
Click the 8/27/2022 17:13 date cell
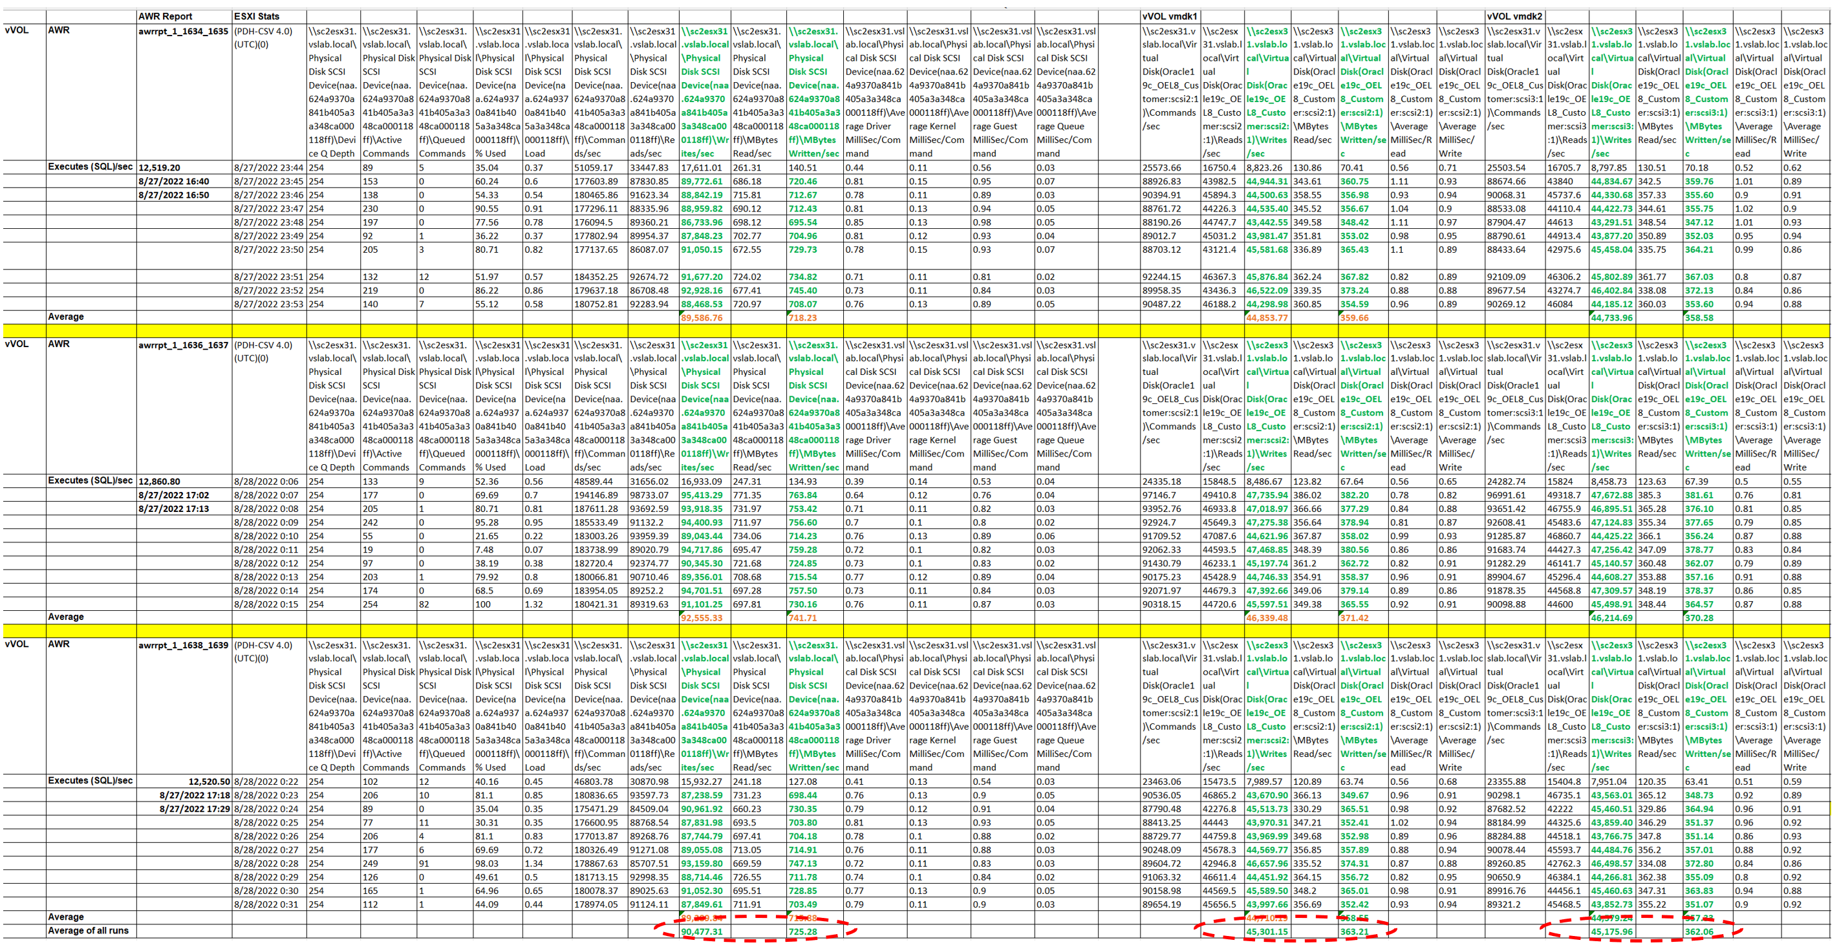click(173, 509)
